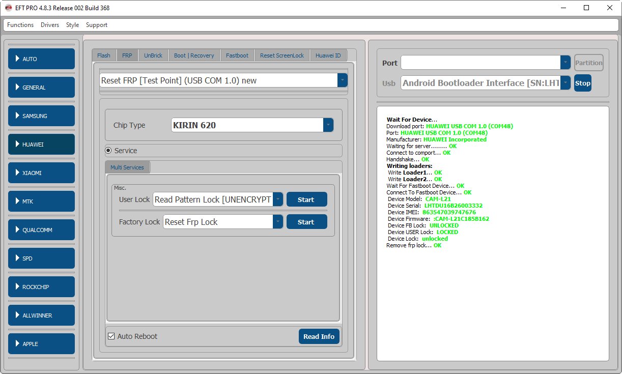This screenshot has height=374, width=622.
Task: Switch to the UnBrick tab
Action: tap(153, 55)
